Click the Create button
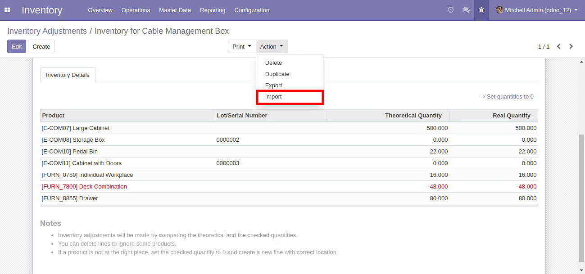Viewport: 585px width, 274px height. coord(41,46)
